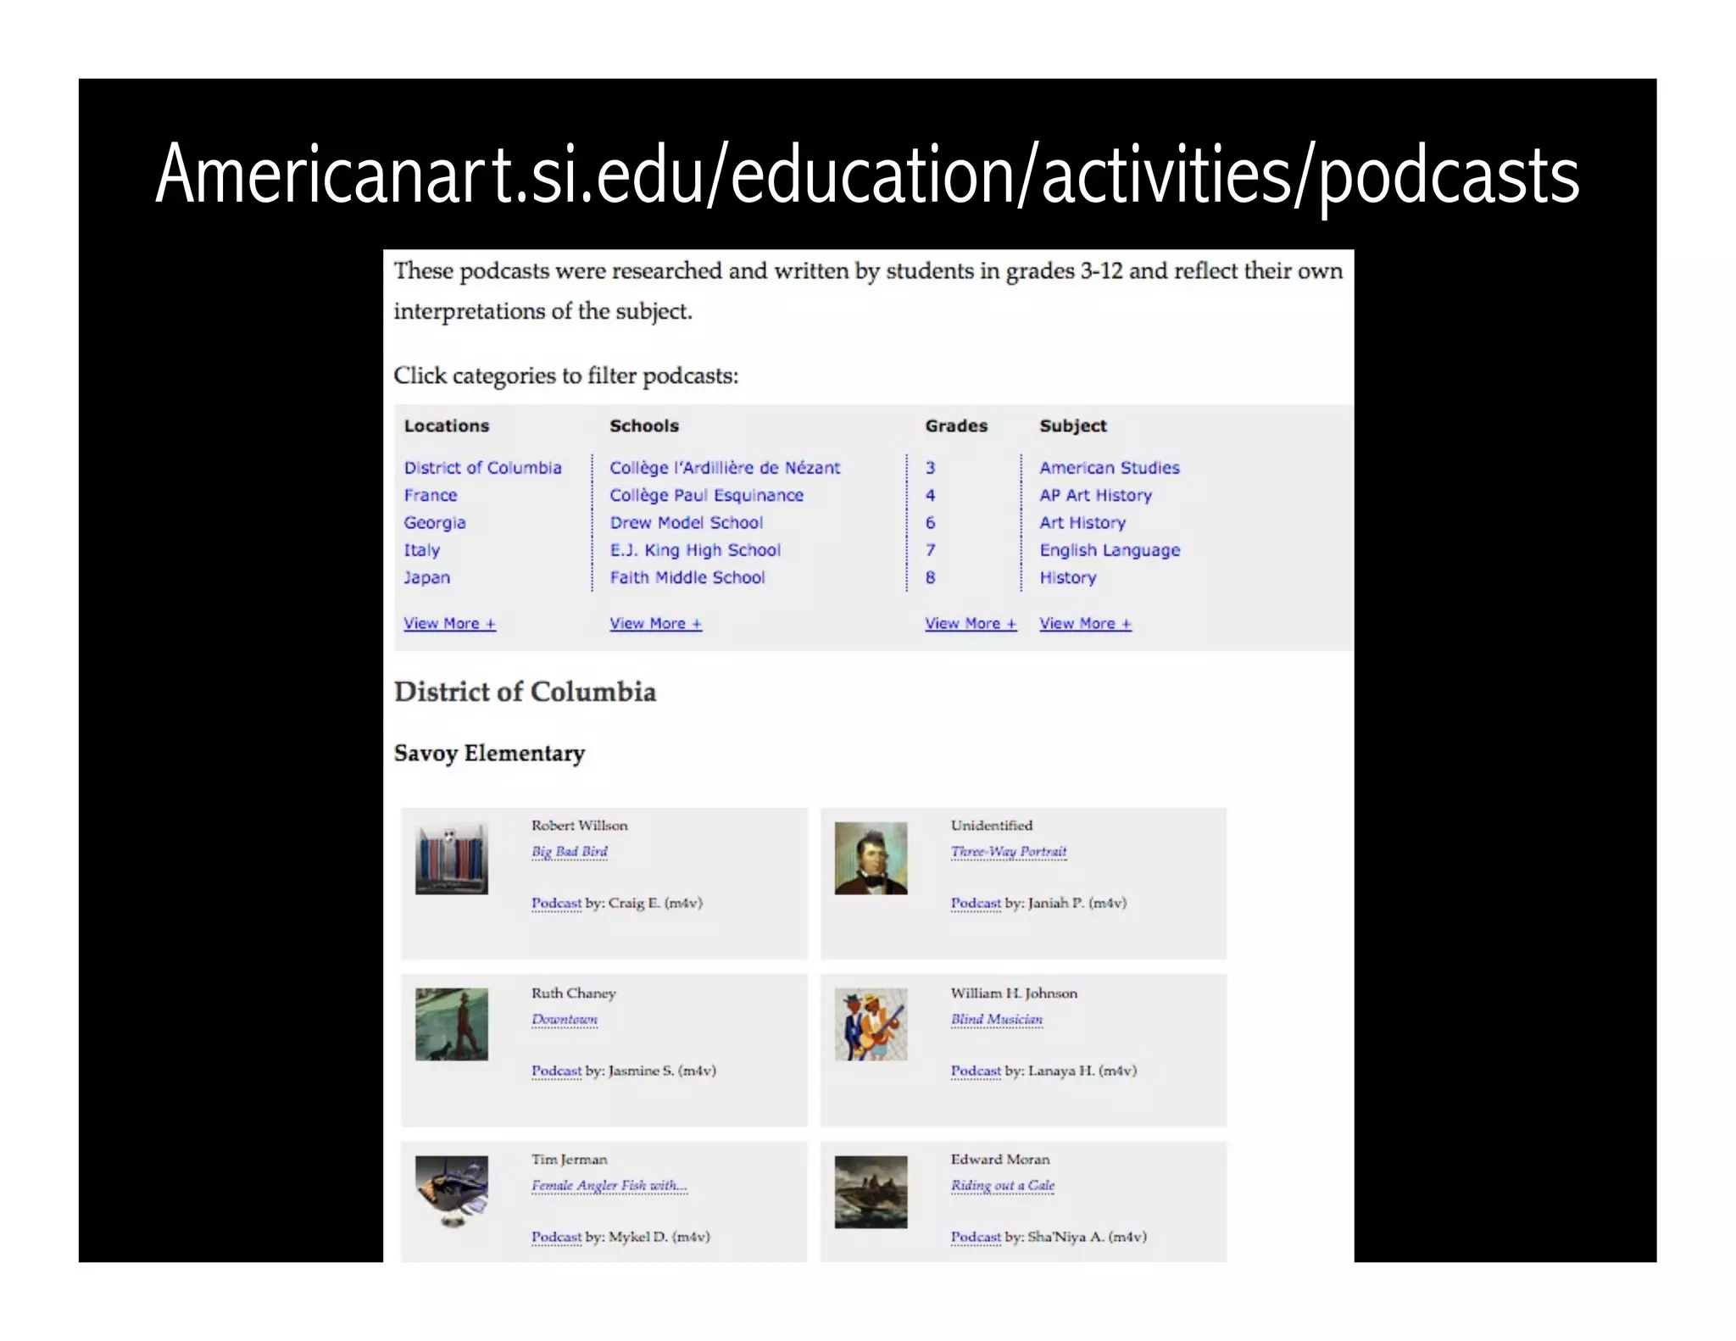Open the Downtown title link
1736x1341 pixels.
coord(565,1020)
